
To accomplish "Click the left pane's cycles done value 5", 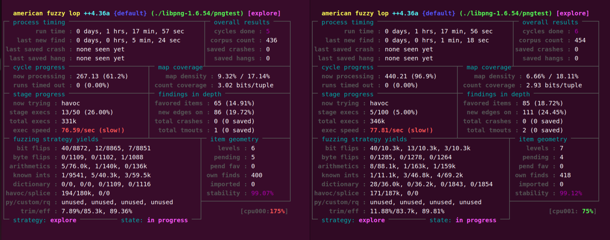I will [268, 31].
